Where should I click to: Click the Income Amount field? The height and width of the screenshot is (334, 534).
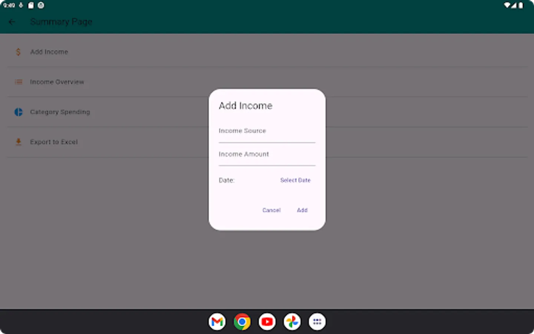click(x=266, y=157)
